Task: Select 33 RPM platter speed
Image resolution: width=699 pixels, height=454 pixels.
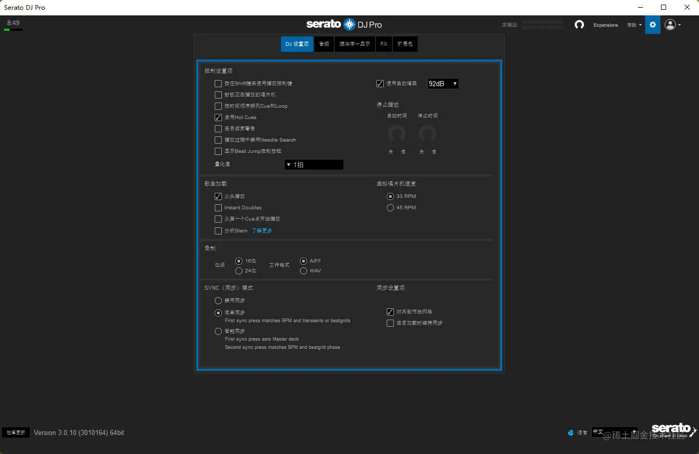Action: [390, 196]
